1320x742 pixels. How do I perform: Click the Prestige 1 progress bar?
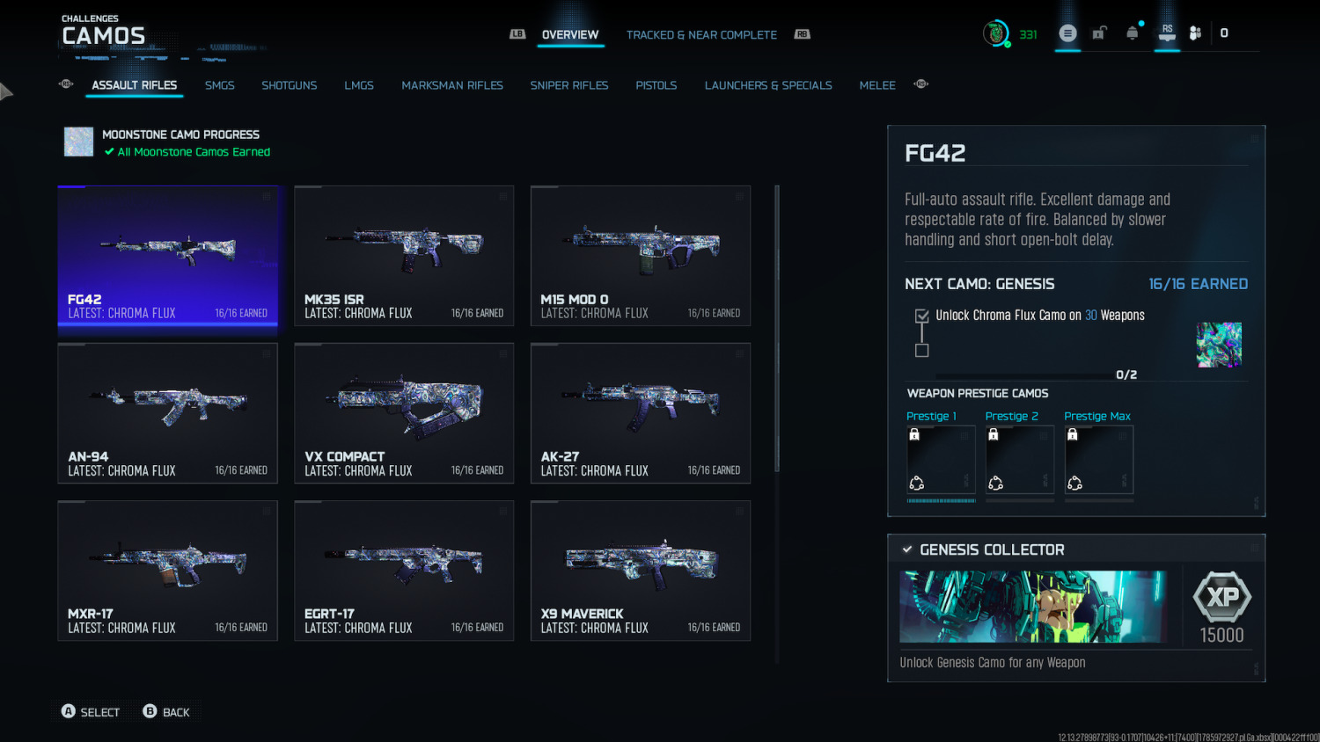tap(942, 500)
